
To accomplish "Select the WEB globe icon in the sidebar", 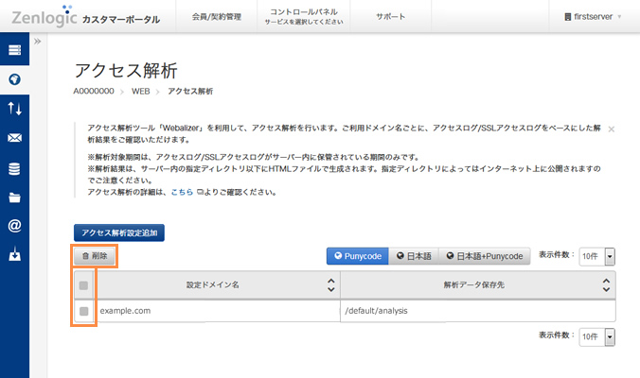I will [15, 79].
